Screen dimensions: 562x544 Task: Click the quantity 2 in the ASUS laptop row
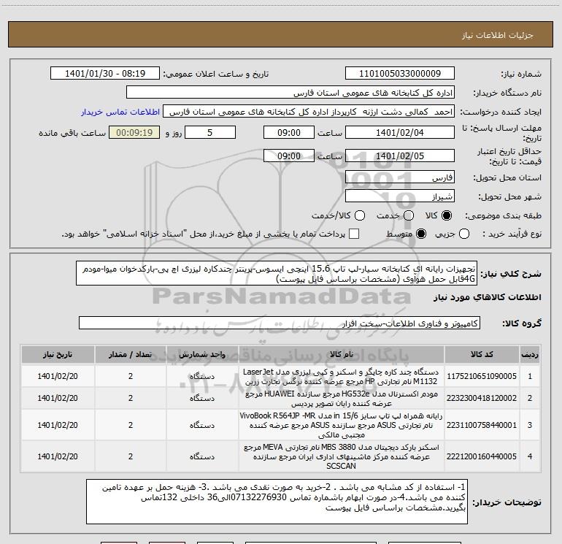click(x=131, y=425)
